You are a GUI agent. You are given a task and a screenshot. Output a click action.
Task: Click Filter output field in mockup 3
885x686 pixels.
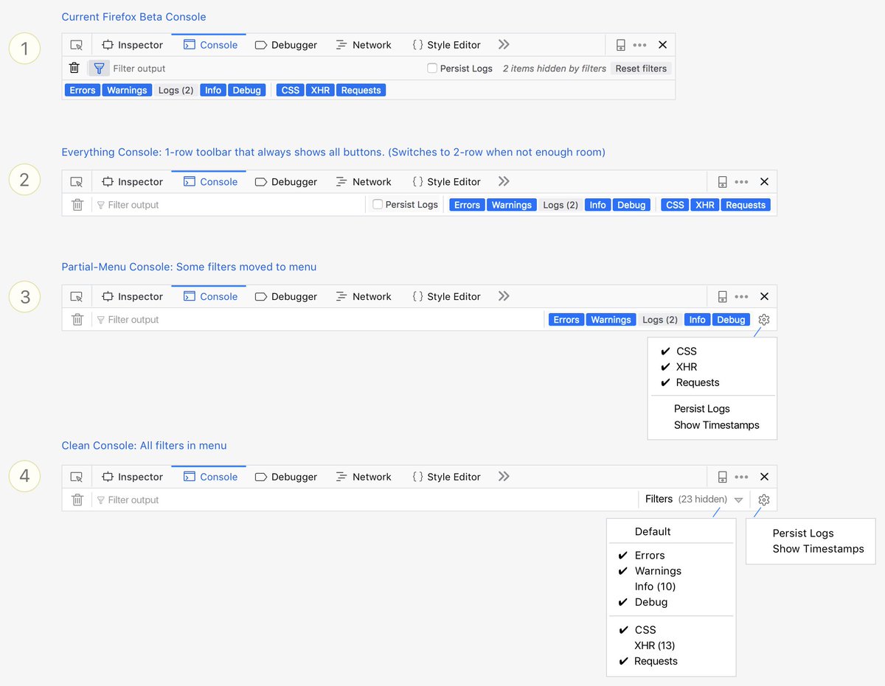pos(317,320)
